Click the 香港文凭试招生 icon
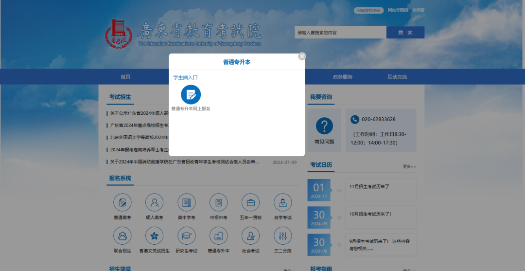525x271 pixels. coord(154,236)
